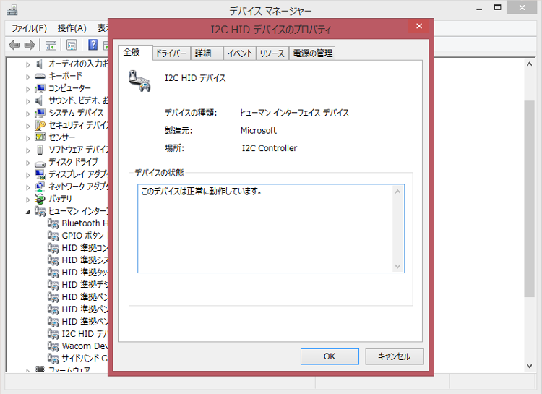Expand the ネットワーク アダプター node

tap(28, 187)
